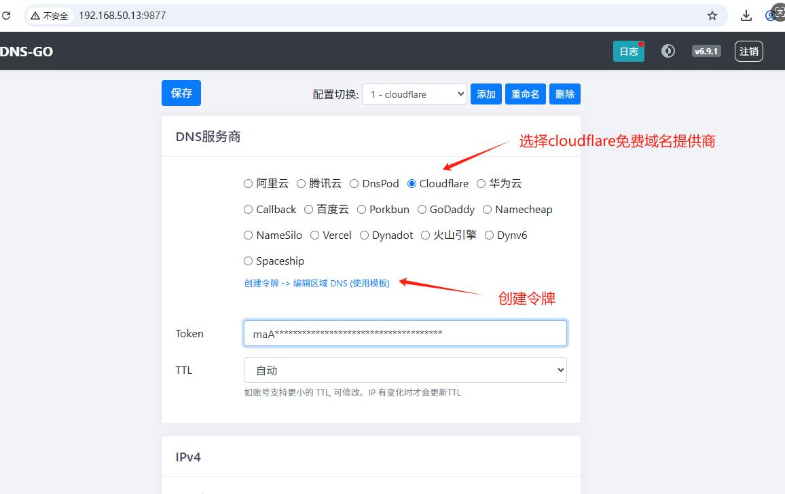The height and width of the screenshot is (494, 785).
Task: Select the Vercel radio button
Action: coord(314,235)
